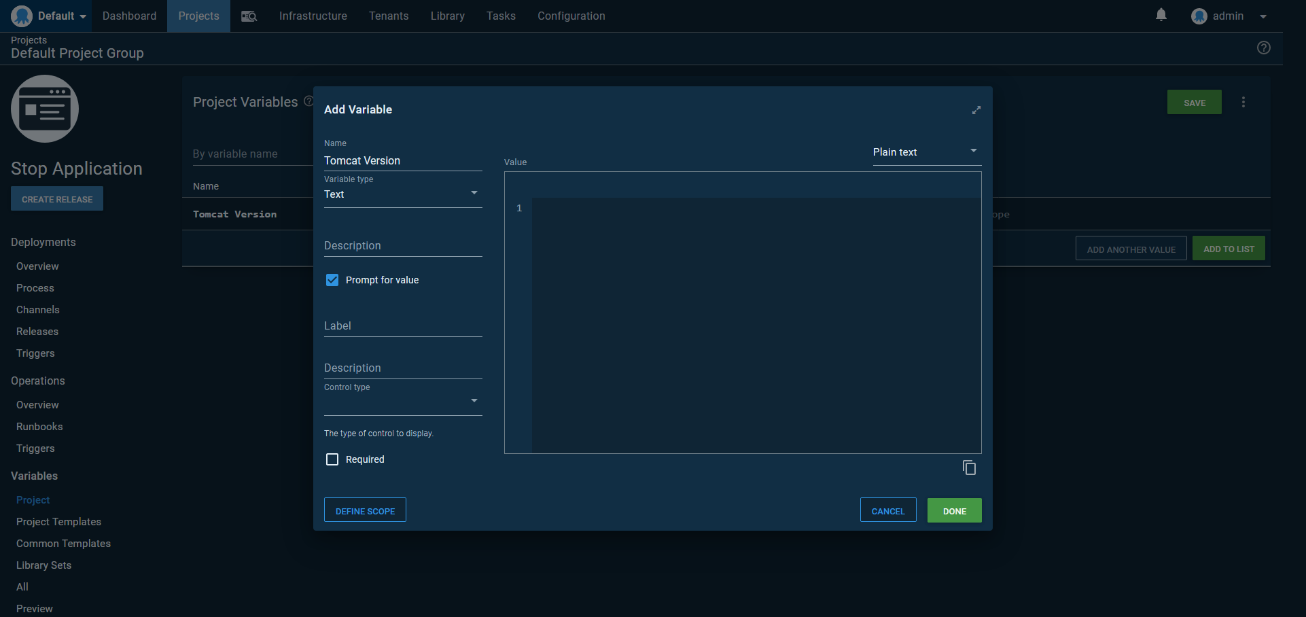Click the Stop Application project logo
This screenshot has height=617, width=1306.
(45, 109)
